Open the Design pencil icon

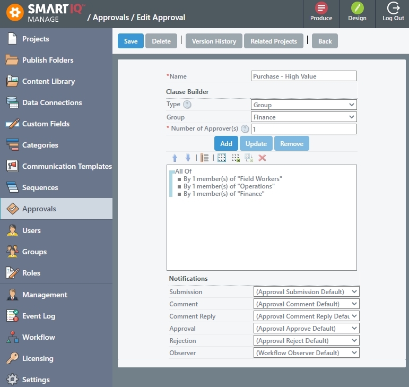[357, 8]
